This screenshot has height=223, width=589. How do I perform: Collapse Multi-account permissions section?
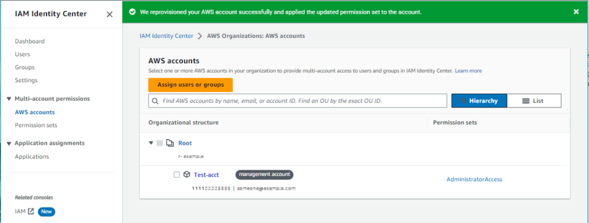9,99
